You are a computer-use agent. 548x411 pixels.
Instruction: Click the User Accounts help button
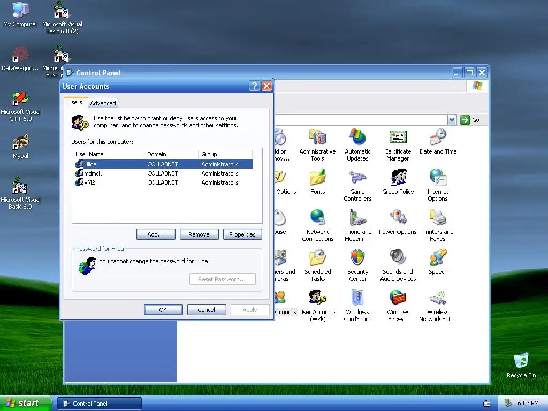click(x=254, y=86)
